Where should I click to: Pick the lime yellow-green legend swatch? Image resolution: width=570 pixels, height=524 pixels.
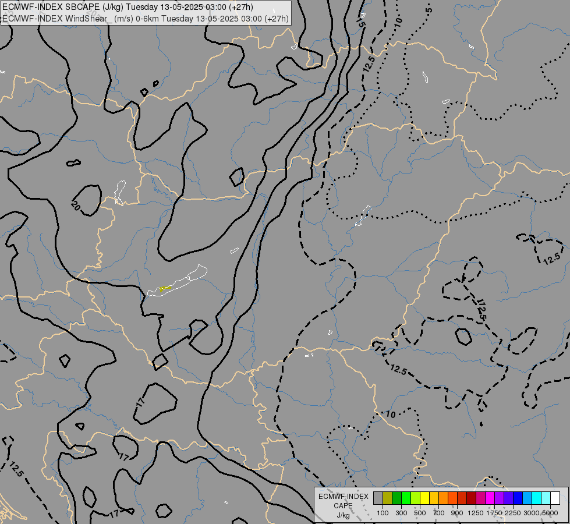(416, 498)
